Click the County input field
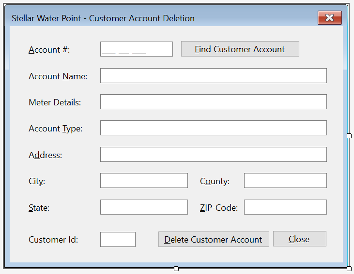354x274 pixels. [285, 180]
